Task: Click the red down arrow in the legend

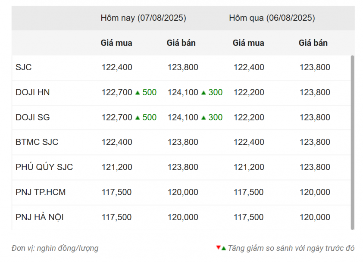Action: (x=218, y=248)
